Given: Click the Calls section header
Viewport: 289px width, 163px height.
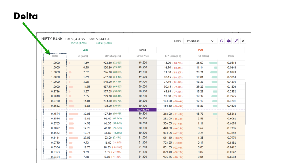Looking at the screenshot, I should click(85, 50).
